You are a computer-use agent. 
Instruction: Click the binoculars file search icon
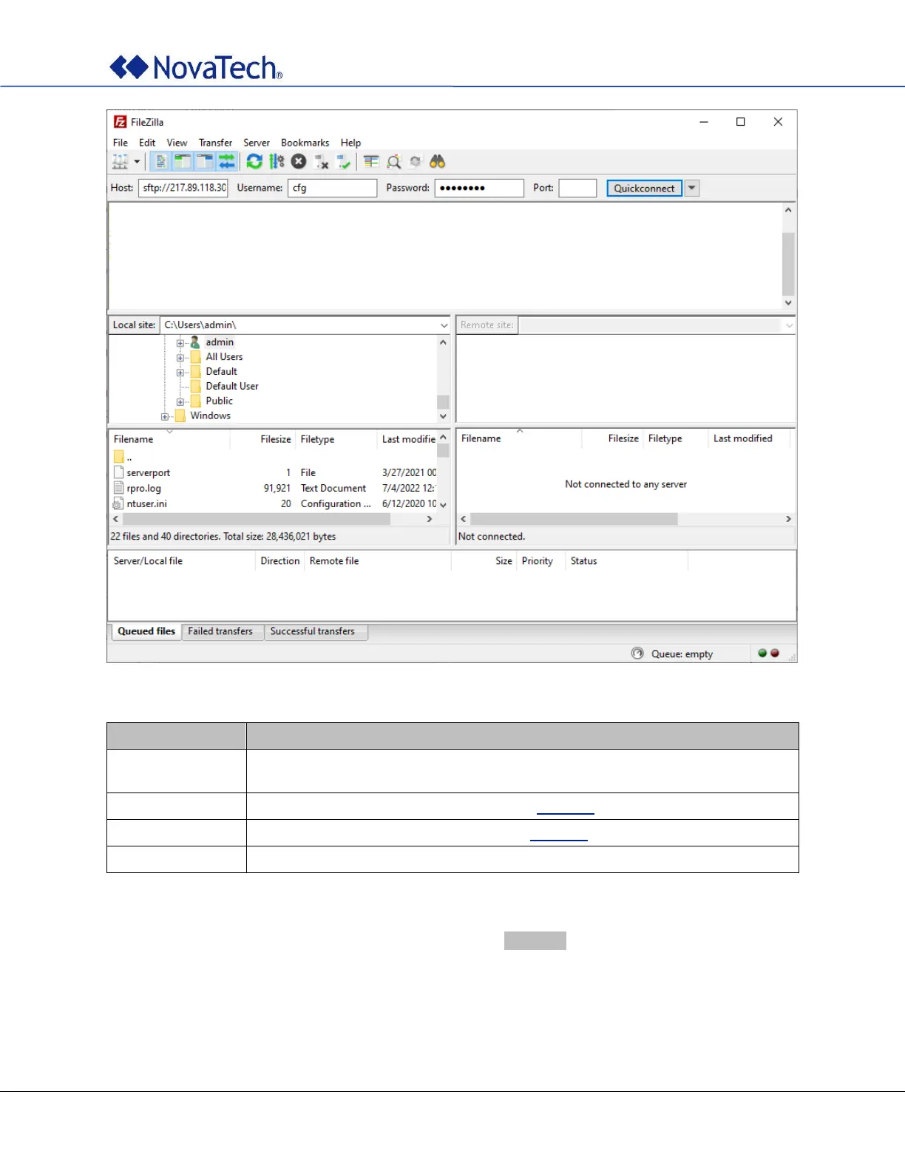pyautogui.click(x=438, y=162)
